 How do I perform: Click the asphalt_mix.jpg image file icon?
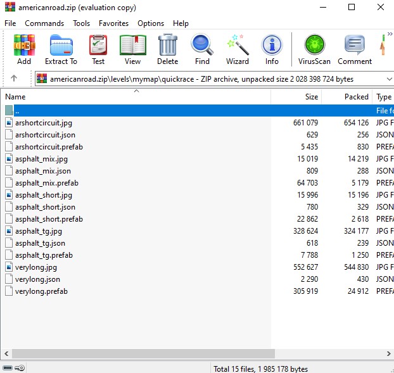9,159
